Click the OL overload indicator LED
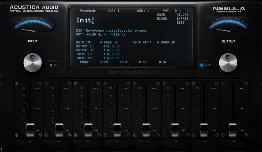Image resolution: width=262 pixels, height=152 pixels. point(51,65)
